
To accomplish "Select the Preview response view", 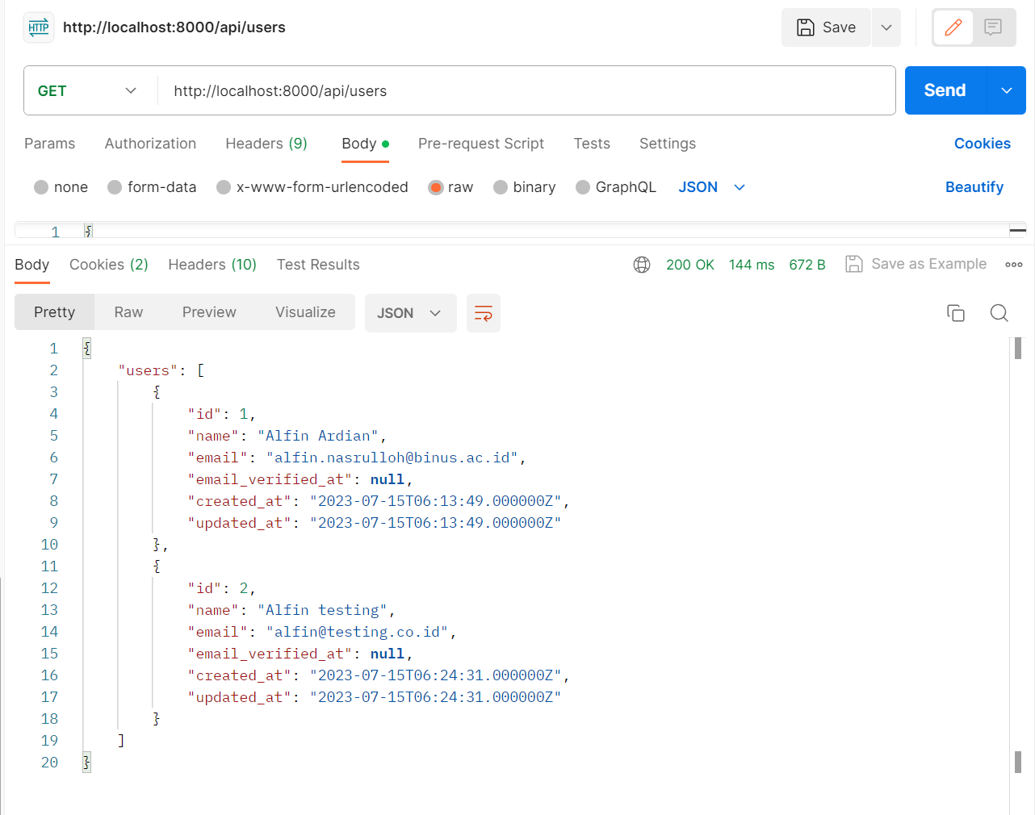I will pyautogui.click(x=209, y=312).
